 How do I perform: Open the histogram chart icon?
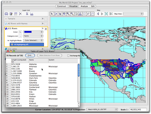tap(32, 14)
